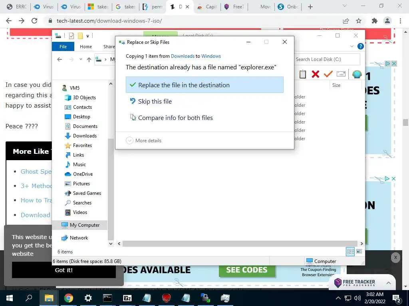This screenshot has width=409, height=306.
Task: Click the paste clipboard toolbar icon
Action: [x=303, y=74]
